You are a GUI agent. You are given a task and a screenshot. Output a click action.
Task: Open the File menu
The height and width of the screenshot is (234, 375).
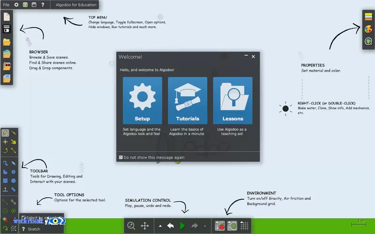[x=6, y=5]
